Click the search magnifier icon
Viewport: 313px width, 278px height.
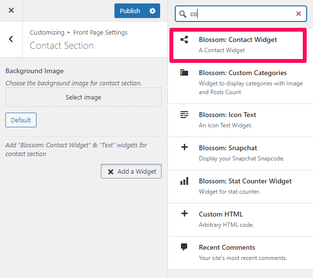click(x=183, y=14)
